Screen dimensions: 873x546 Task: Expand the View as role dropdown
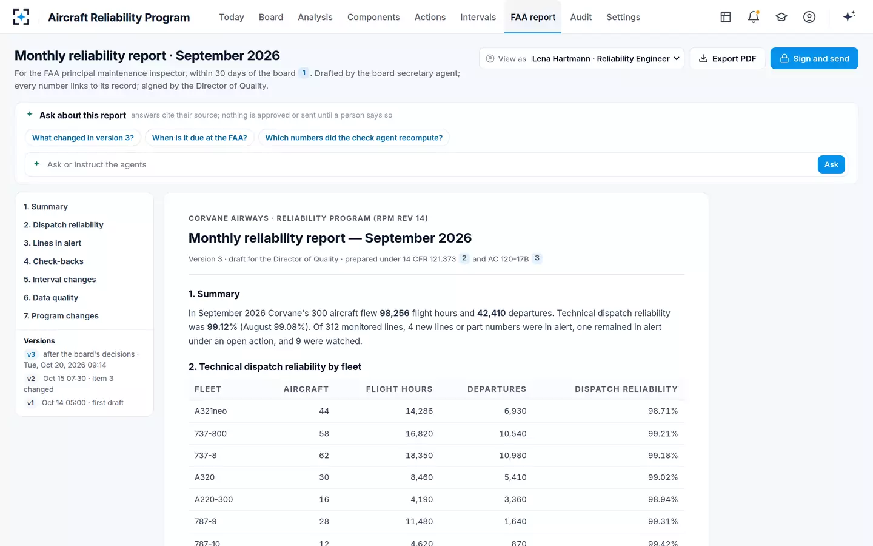[x=582, y=59]
